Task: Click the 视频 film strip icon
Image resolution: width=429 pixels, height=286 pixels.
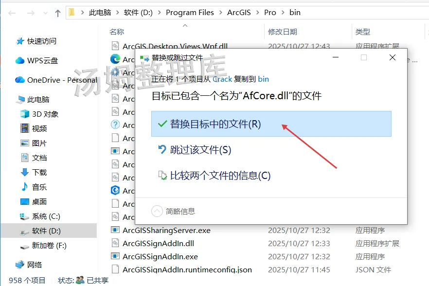Action: 25,128
